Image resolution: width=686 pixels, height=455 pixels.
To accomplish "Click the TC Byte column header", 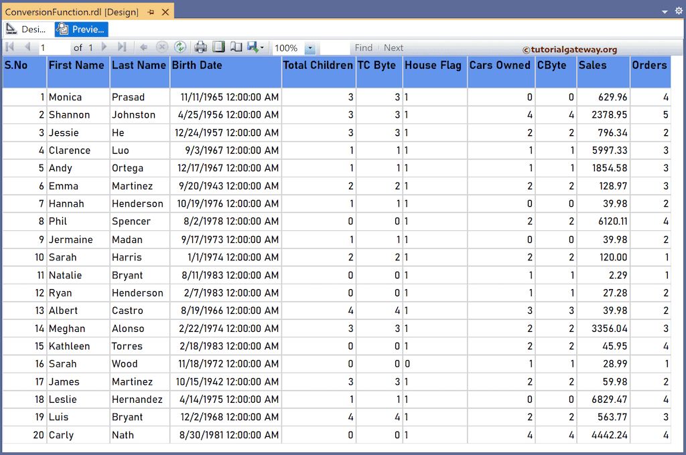I will pyautogui.click(x=379, y=72).
